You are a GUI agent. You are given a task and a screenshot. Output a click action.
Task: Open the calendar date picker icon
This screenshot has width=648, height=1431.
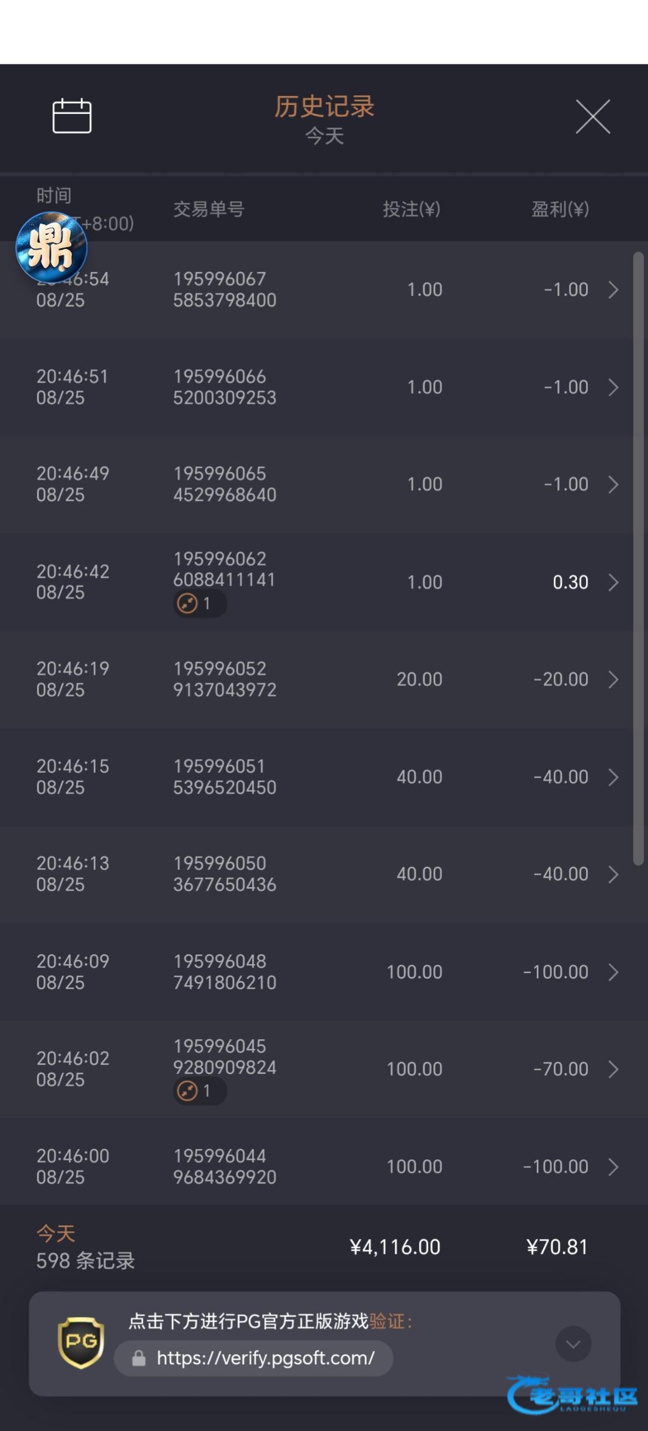tap(72, 116)
